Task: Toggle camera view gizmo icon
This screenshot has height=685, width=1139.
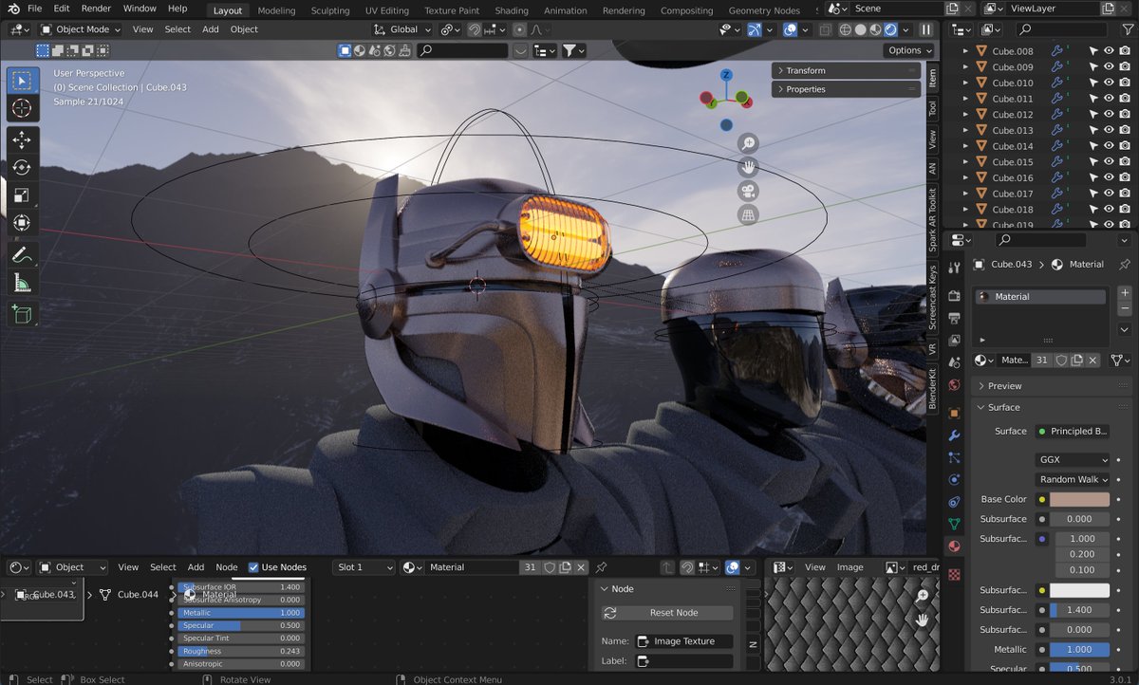Action: (x=749, y=191)
